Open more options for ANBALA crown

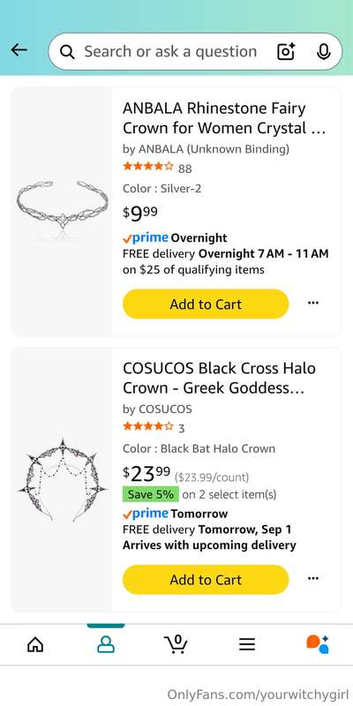coord(313,303)
